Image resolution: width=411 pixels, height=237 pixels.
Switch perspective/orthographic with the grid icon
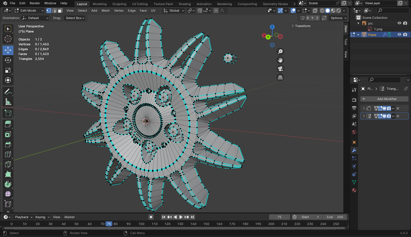(280, 77)
